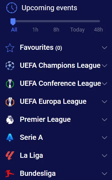Click the Premier League lion icon
Image resolution: width=112 pixels, height=180 pixels.
coord(10,120)
